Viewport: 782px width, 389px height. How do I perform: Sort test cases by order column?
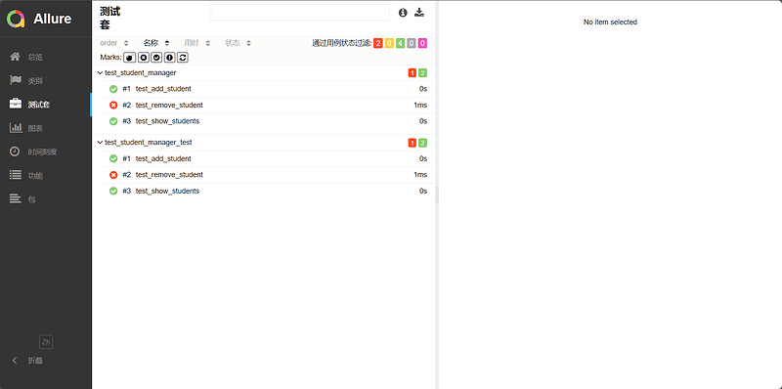(114, 43)
